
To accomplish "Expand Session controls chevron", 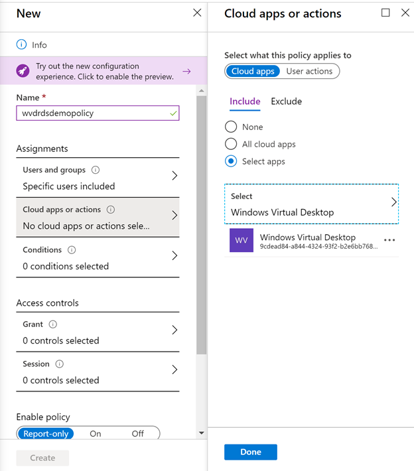I will coord(174,370).
